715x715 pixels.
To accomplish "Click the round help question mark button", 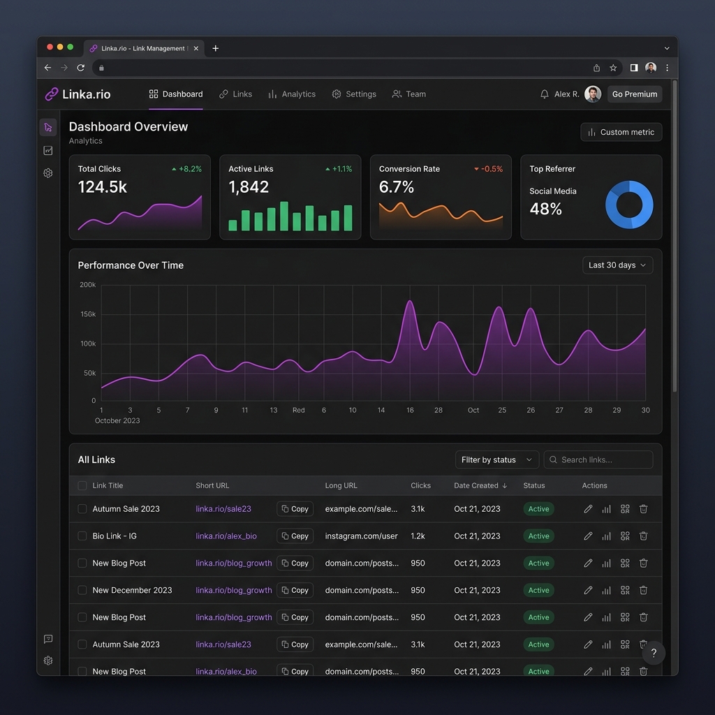I will pos(653,653).
